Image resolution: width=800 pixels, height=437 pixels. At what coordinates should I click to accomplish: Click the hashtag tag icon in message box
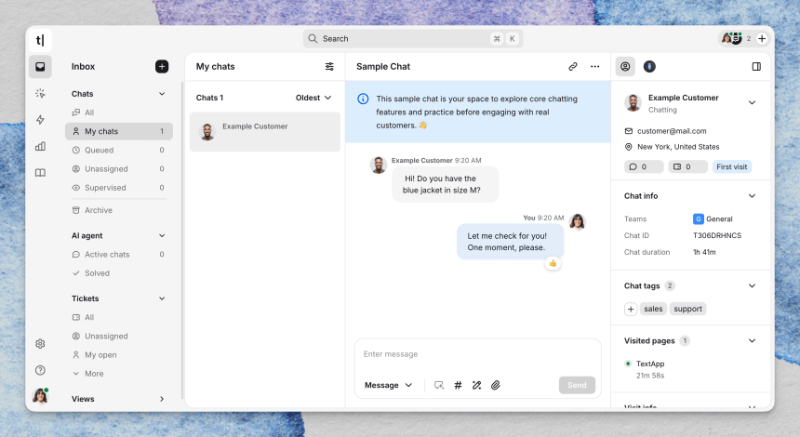coord(458,385)
